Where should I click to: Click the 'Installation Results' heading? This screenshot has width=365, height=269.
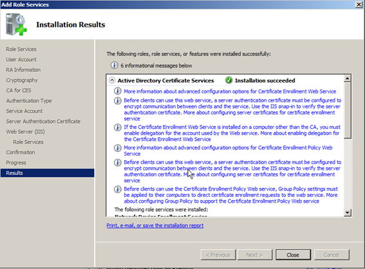click(71, 24)
